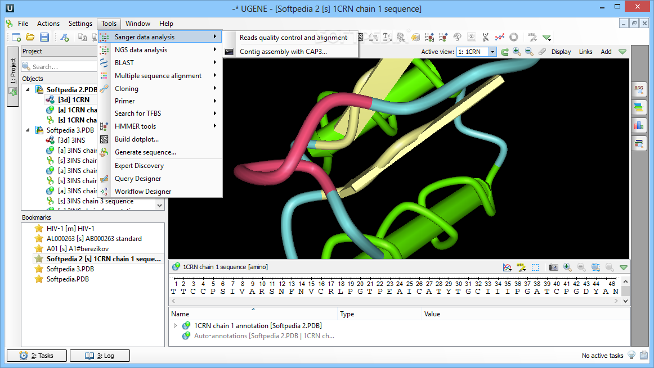Click the camera export image icon
654x368 pixels.
point(553,267)
